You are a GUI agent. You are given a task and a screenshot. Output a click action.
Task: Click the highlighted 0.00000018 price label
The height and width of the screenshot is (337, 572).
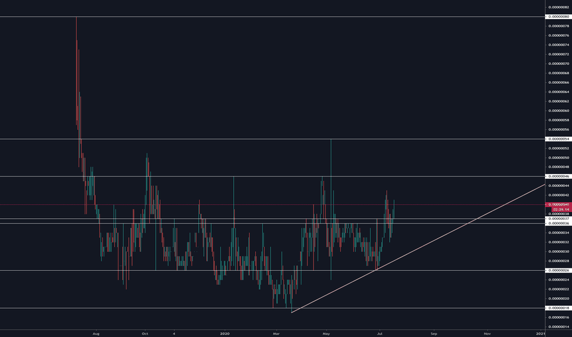[x=558, y=308]
